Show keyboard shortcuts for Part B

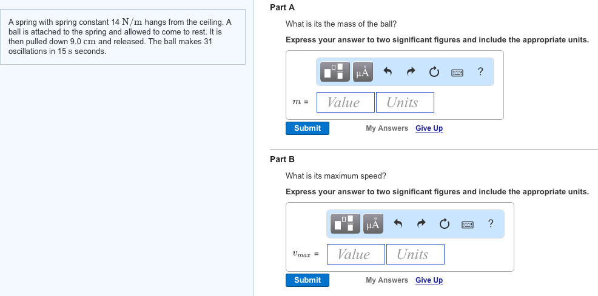click(x=468, y=224)
